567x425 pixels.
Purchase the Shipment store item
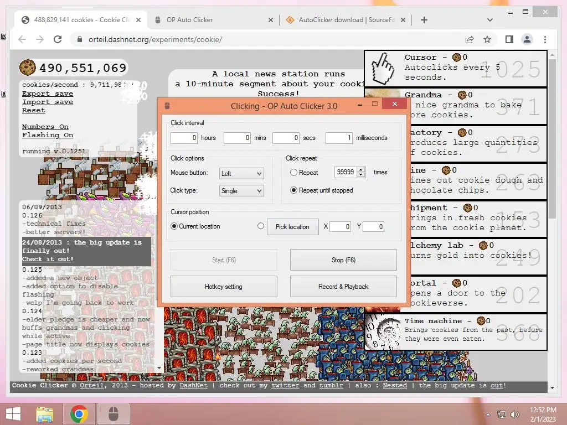(479, 219)
